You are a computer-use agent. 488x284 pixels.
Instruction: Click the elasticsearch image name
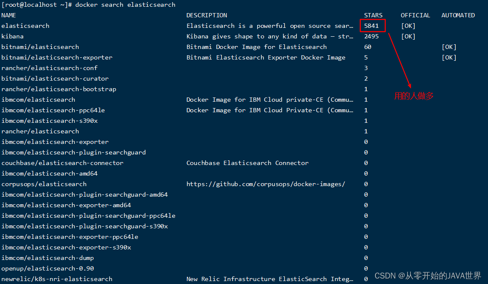(x=25, y=26)
